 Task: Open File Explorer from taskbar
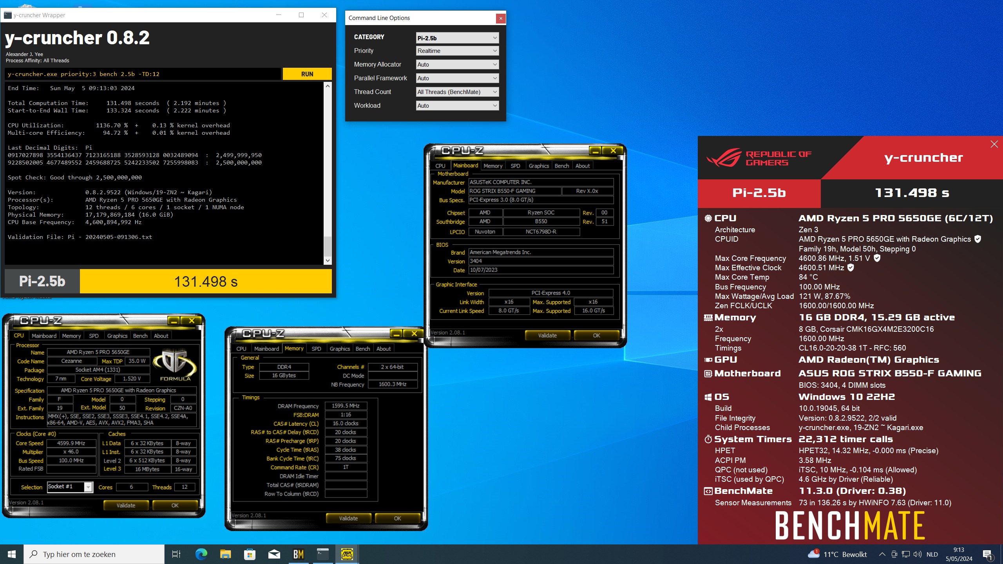click(x=226, y=554)
